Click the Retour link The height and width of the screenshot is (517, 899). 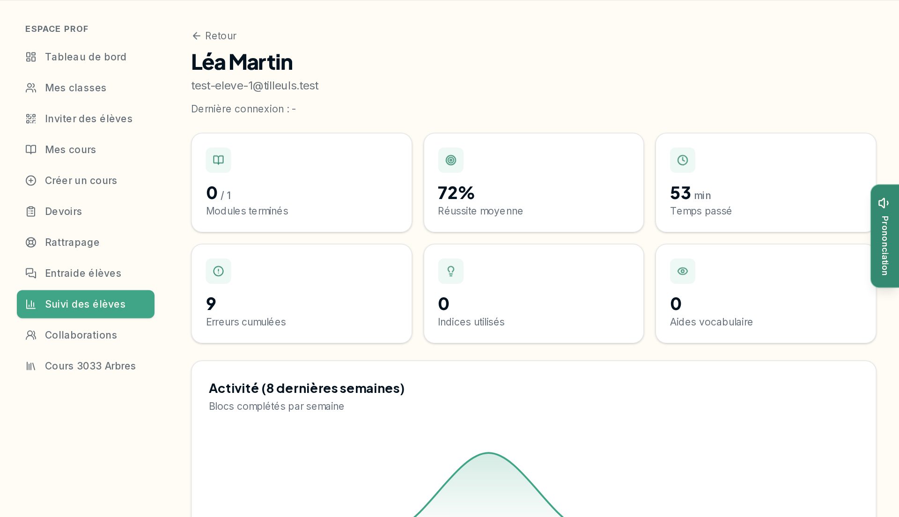tap(214, 36)
